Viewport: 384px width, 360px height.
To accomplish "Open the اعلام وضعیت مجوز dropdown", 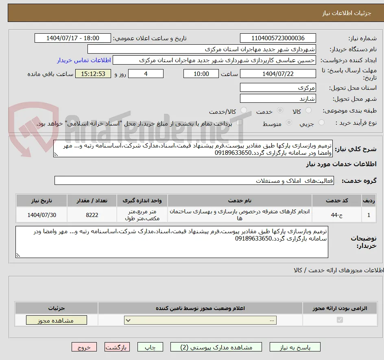I will (x=200, y=320).
